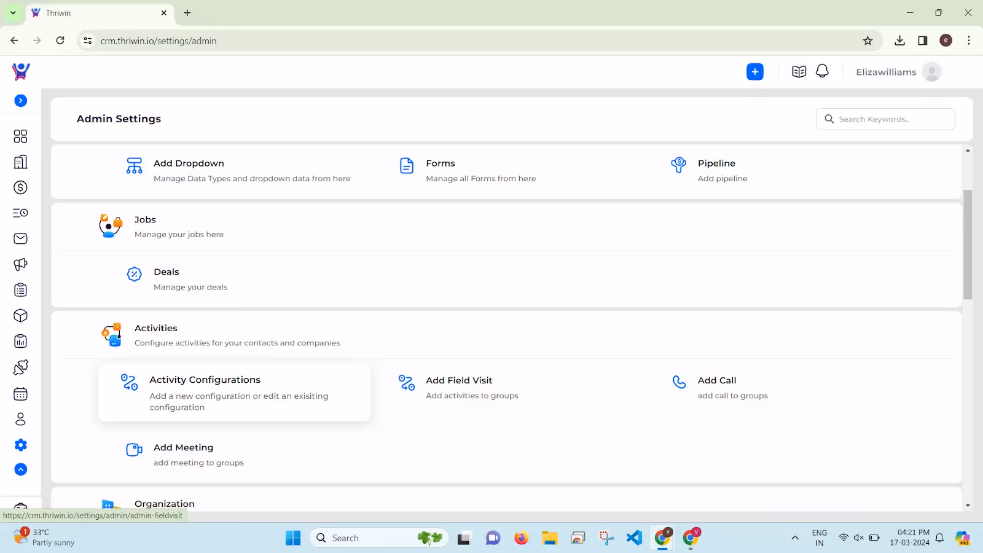
Task: Open the Chrome three-dot menu
Action: point(969,41)
